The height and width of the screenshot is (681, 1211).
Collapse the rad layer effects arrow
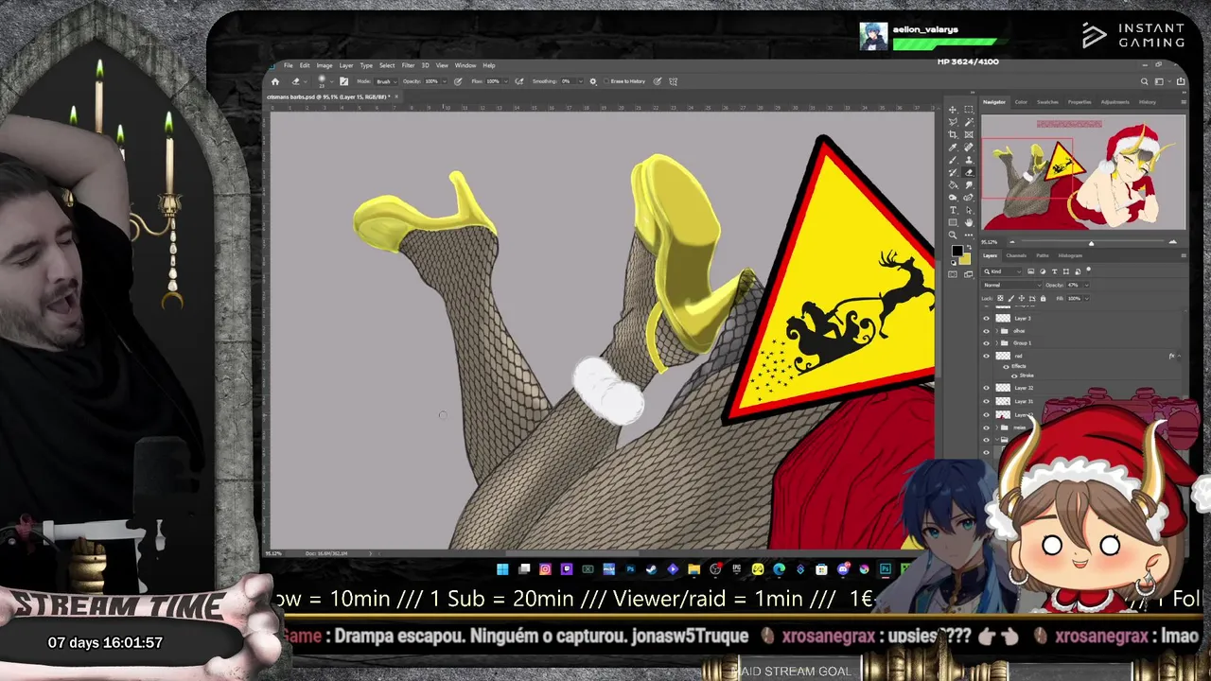1179,356
